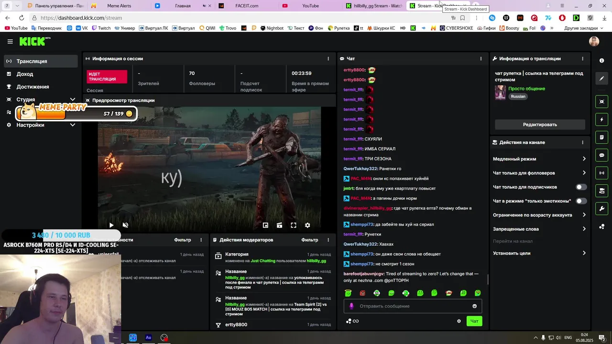Enter fullscreen on stream preview

click(294, 225)
